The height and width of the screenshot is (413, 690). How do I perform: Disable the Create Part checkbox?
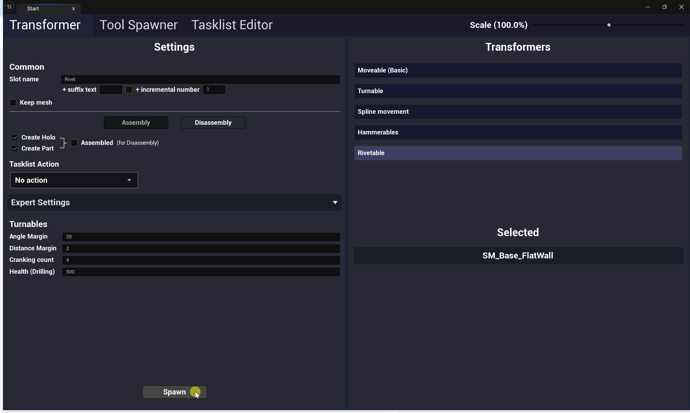(x=15, y=149)
